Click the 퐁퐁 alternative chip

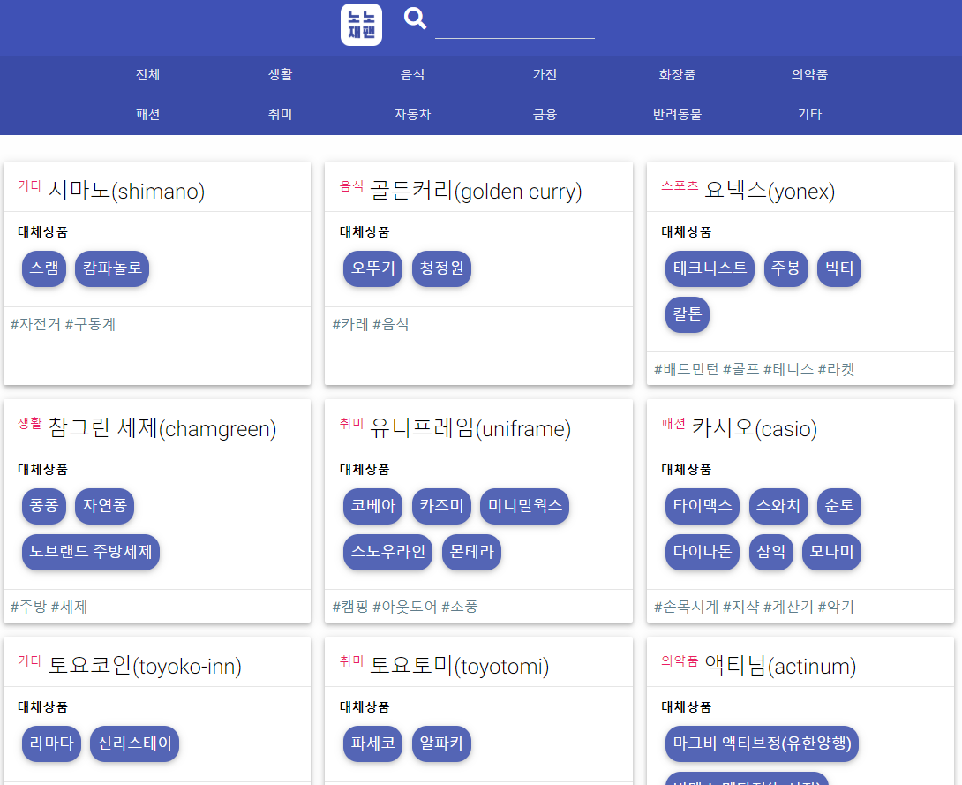pos(44,506)
